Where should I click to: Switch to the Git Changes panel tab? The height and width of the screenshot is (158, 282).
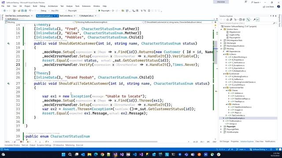224,141
